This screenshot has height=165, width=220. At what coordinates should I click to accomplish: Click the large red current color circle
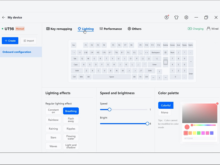tap(187, 127)
